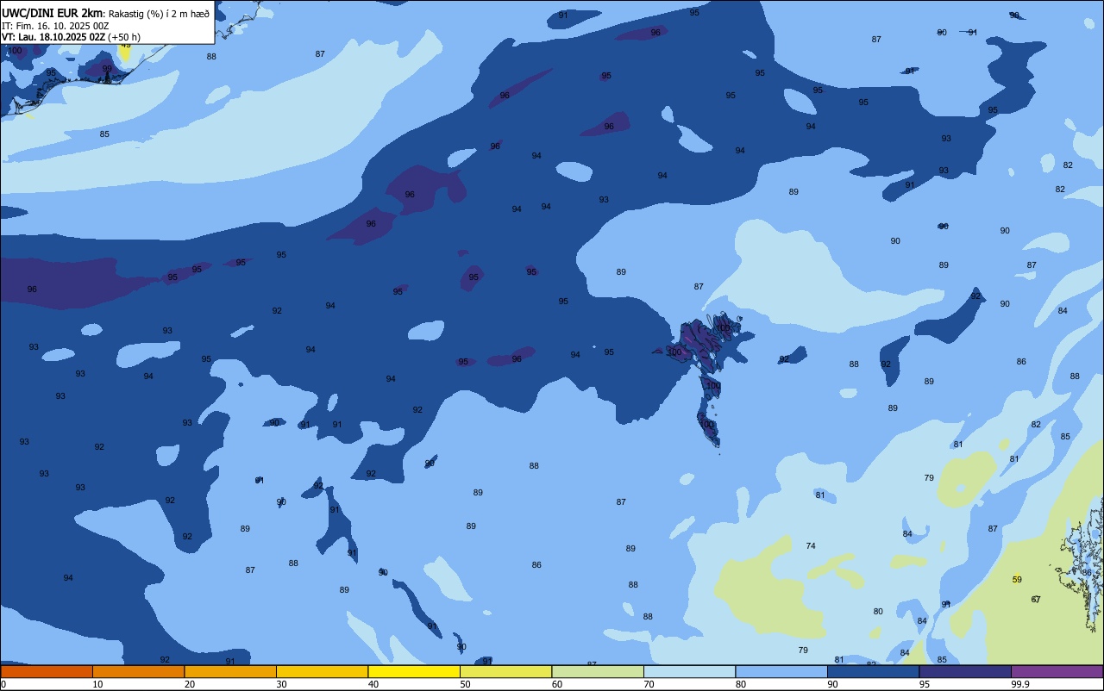1104x691 pixels.
Task: Click the map value "99" on the coastline
Action: coord(107,69)
